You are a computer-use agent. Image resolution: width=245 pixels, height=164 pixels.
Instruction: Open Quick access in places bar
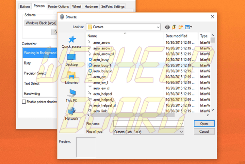71,42
